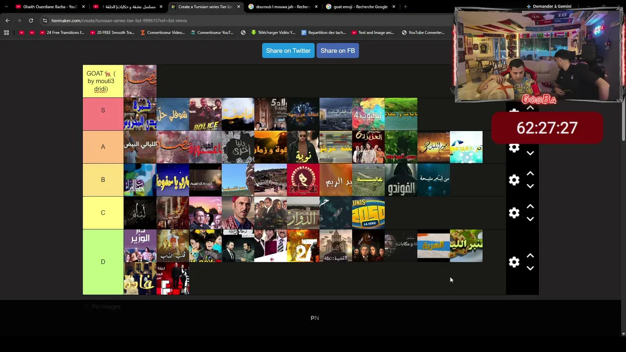The image size is (626, 352).
Task: Move tier C up with arrow
Action: click(x=530, y=206)
